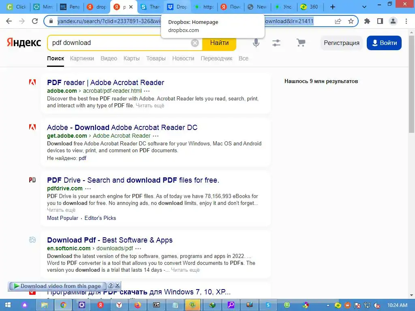This screenshot has height=311, width=415.
Task: Click the Найти search button
Action: (219, 43)
